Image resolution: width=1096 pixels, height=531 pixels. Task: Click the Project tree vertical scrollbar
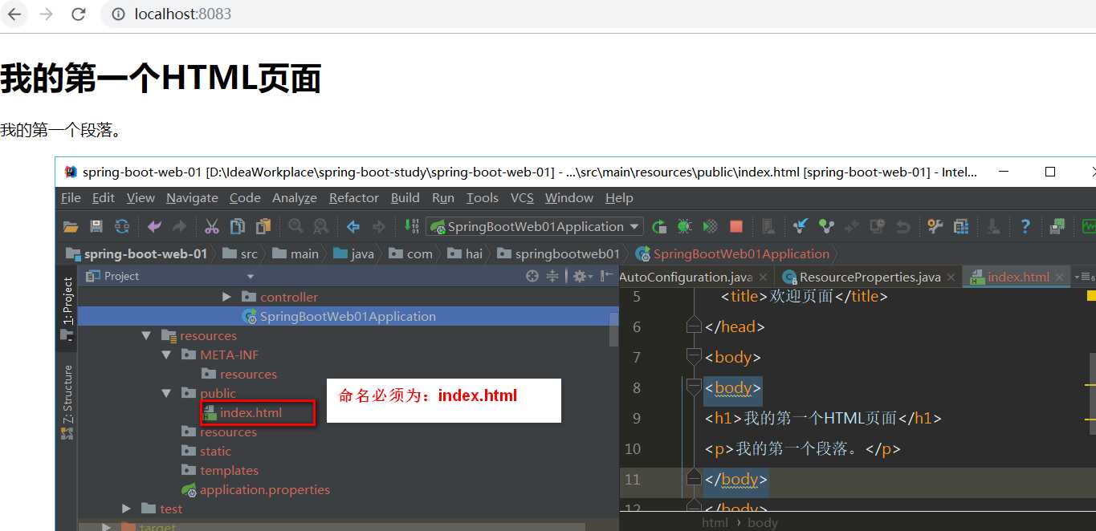pyautogui.click(x=614, y=329)
